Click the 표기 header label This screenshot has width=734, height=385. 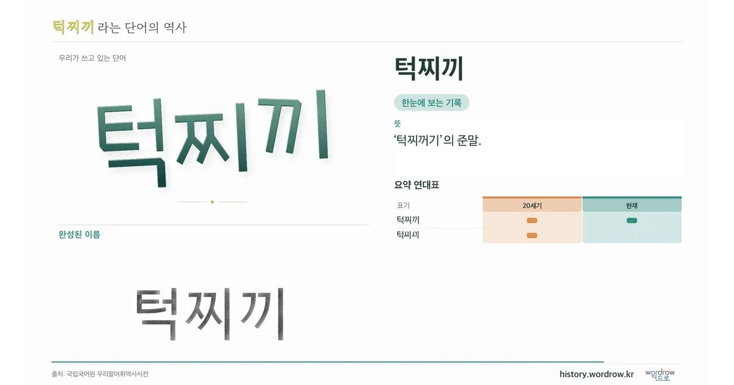tap(403, 205)
